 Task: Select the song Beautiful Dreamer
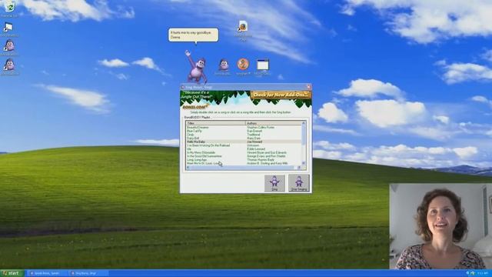pyautogui.click(x=198, y=128)
